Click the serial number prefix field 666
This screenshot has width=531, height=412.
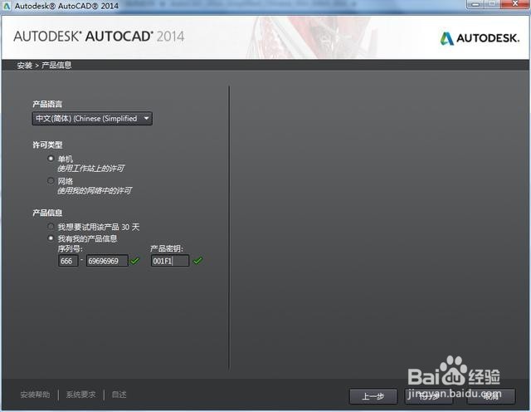(68, 261)
